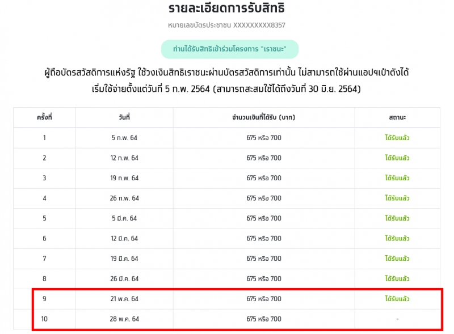Click the "ได้รับแล้ว" status for 21 พ.ค. 64
The height and width of the screenshot is (334, 454).
click(x=397, y=298)
